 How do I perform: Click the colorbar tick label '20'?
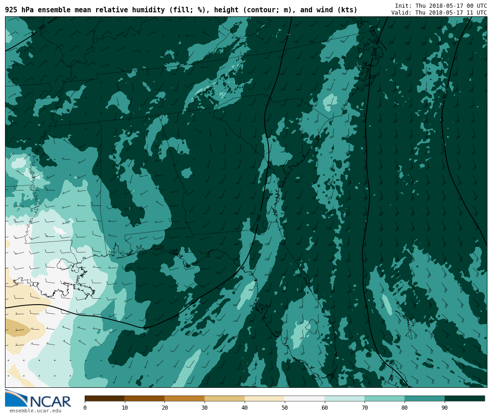tap(165, 407)
